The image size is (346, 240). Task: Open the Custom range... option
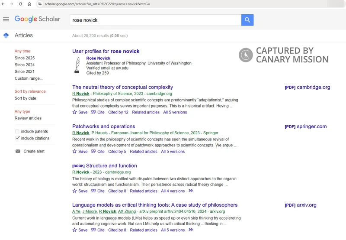[x=29, y=78]
